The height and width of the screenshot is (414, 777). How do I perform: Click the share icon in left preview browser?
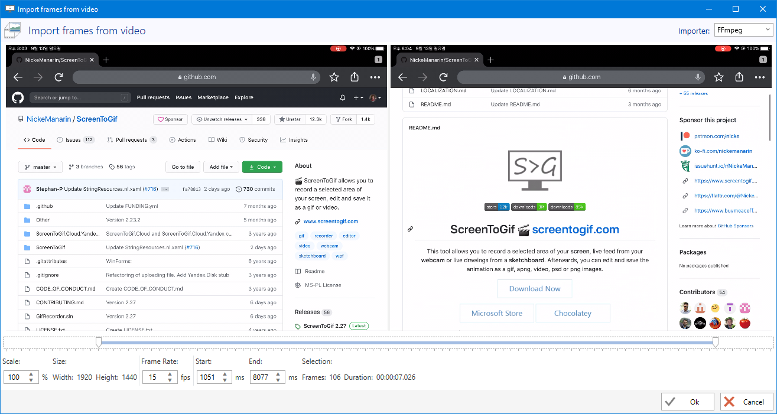[x=355, y=77]
